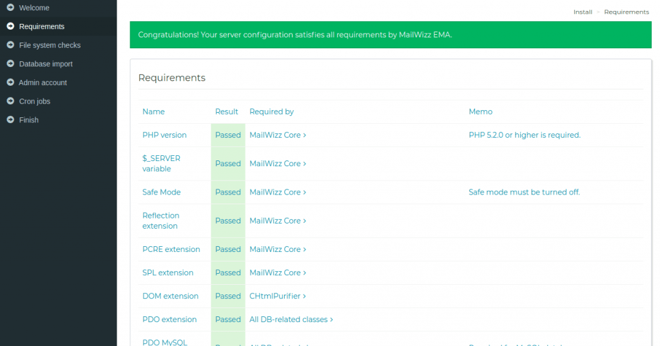Click the arrow icon beside Requirements

coord(10,26)
